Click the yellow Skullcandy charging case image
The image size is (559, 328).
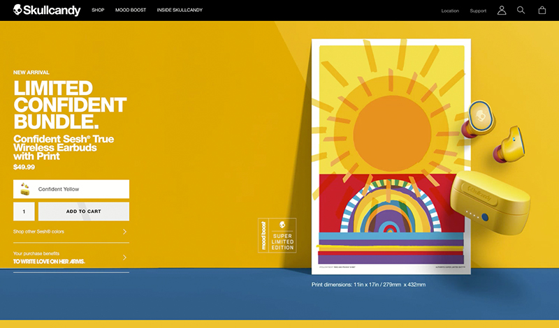(490, 203)
